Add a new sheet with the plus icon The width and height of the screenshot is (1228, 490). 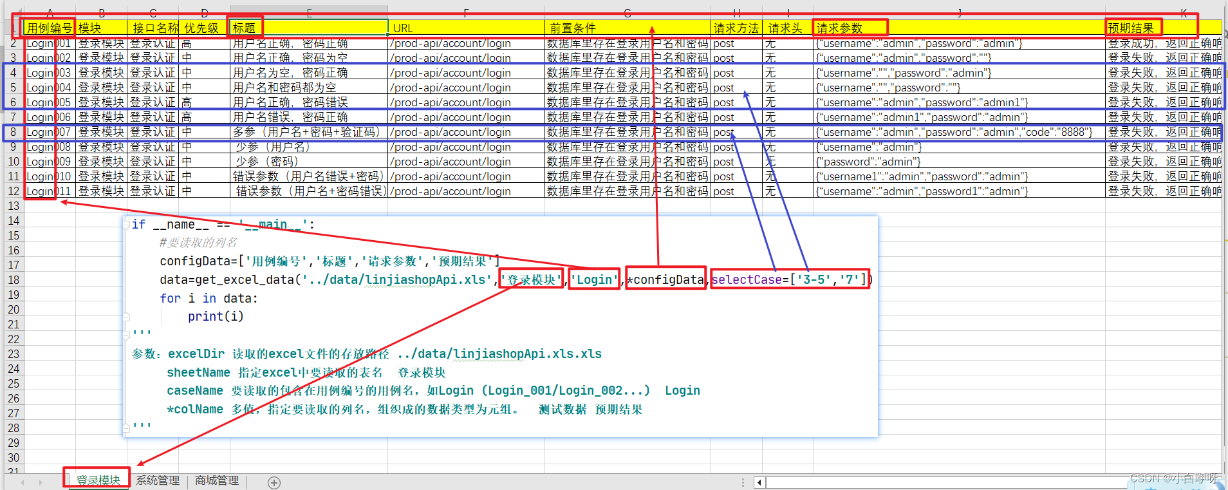pyautogui.click(x=274, y=483)
